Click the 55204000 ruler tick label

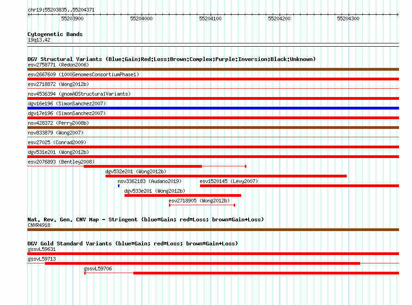click(x=141, y=18)
